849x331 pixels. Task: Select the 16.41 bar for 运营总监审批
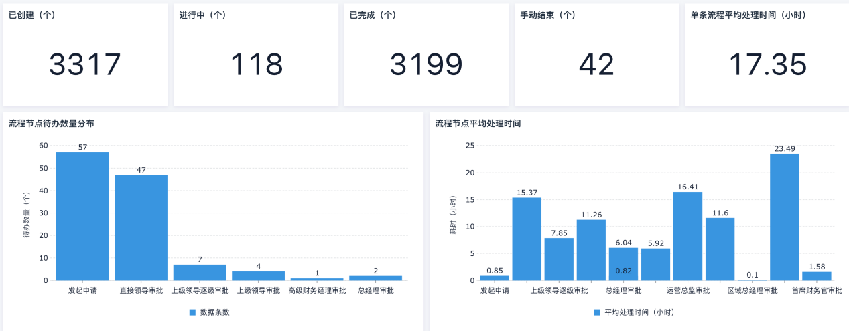[x=688, y=236]
